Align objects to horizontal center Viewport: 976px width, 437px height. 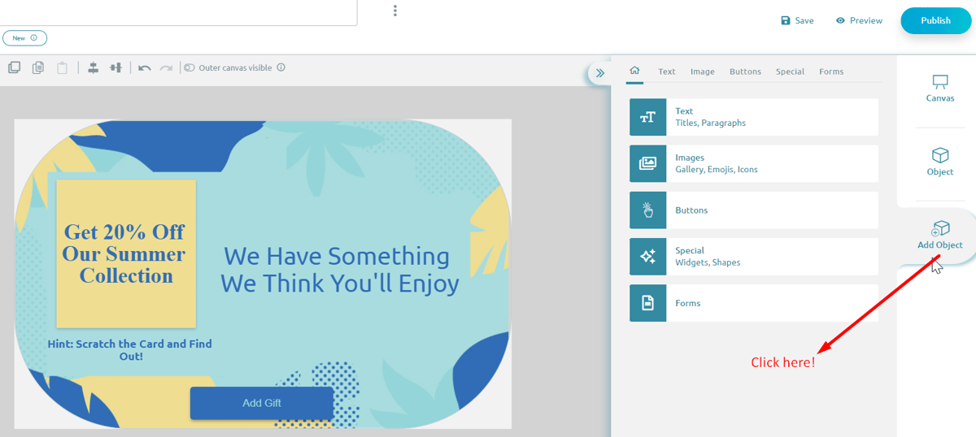coord(93,68)
